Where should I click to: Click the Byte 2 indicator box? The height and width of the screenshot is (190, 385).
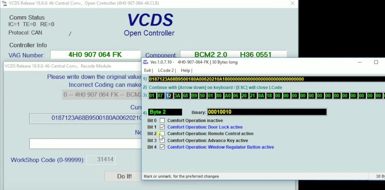tap(165, 112)
